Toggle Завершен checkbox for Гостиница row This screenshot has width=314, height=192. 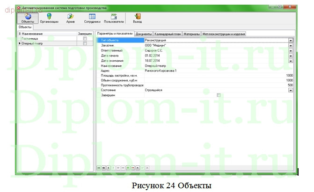pos(85,38)
